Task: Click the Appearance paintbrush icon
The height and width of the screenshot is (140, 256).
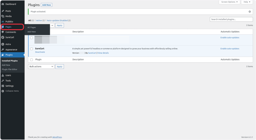Action: click(x=3, y=49)
